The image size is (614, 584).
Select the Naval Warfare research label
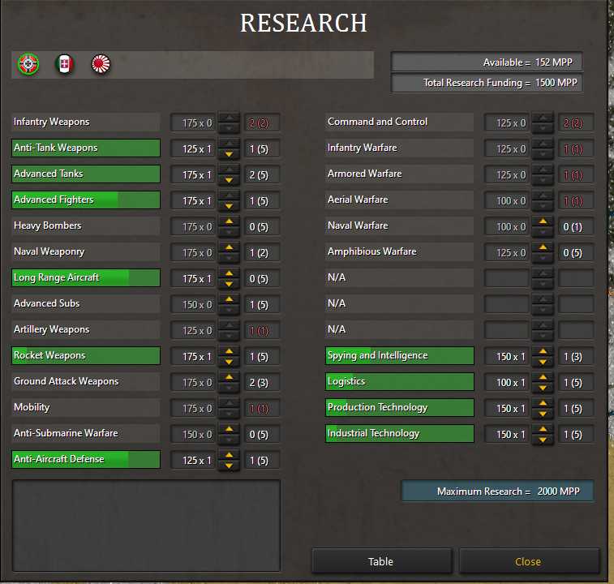(x=399, y=225)
